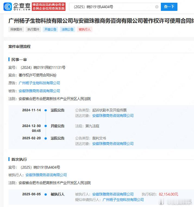
Task: Click the 起诉状副本及开庭传票 announcement type
Action: point(109,110)
